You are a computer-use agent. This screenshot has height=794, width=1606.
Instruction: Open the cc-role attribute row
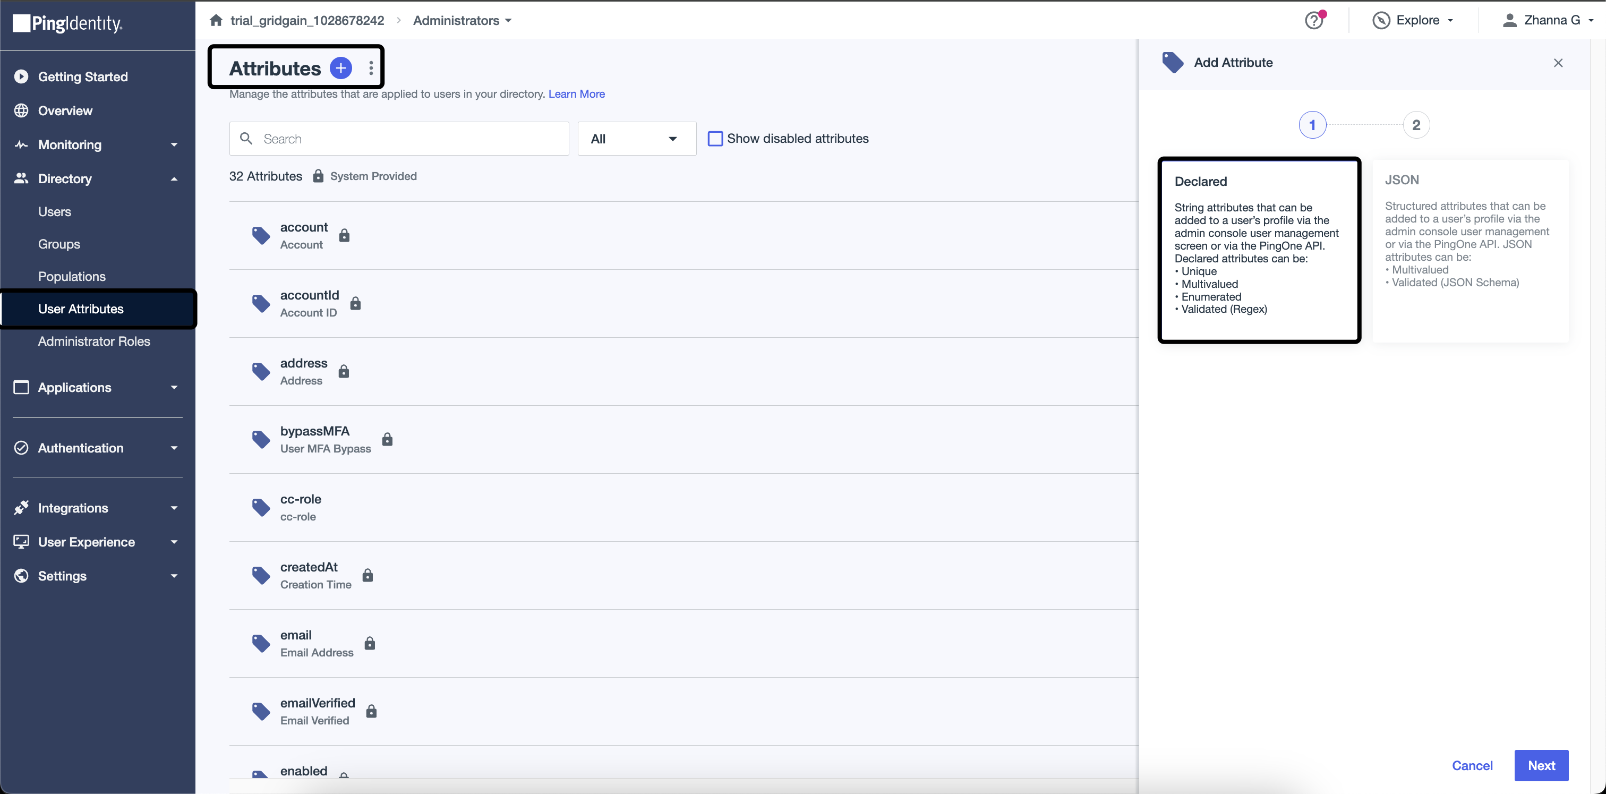pyautogui.click(x=684, y=507)
